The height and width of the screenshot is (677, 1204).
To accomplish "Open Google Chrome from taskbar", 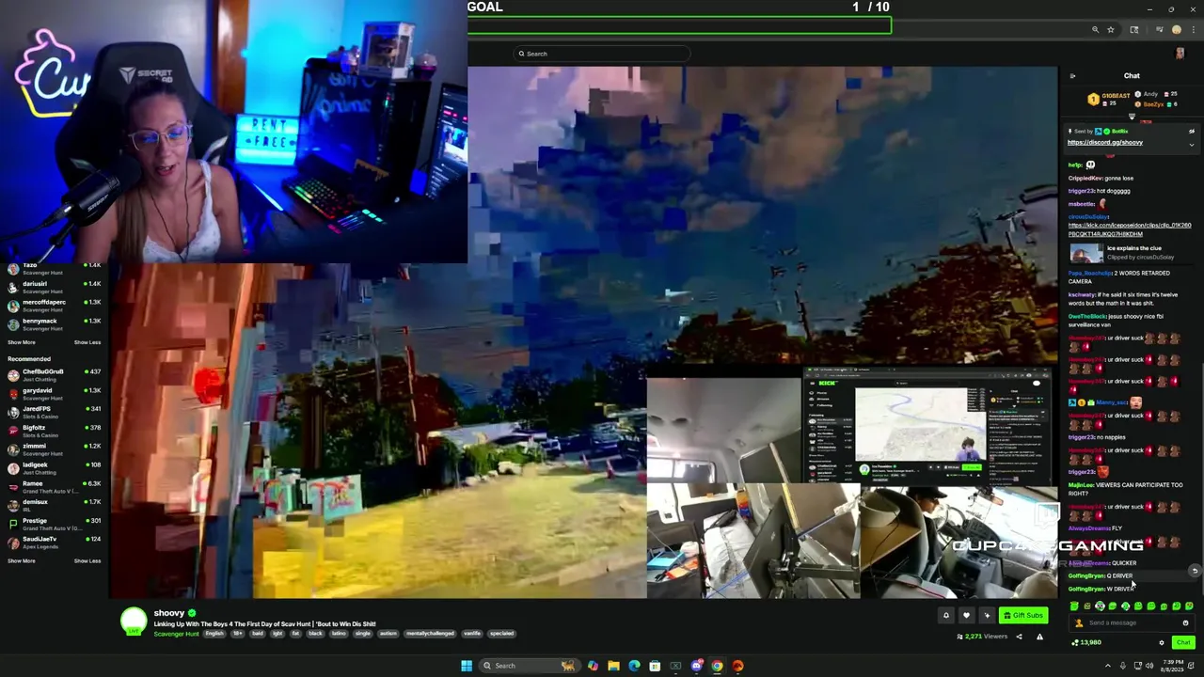I will point(717,666).
